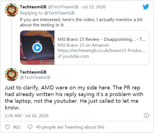The height and width of the screenshot is (133, 154).
Task: Open the @TechTeamGB handle under main tweet name
Action: (x=35, y=77)
